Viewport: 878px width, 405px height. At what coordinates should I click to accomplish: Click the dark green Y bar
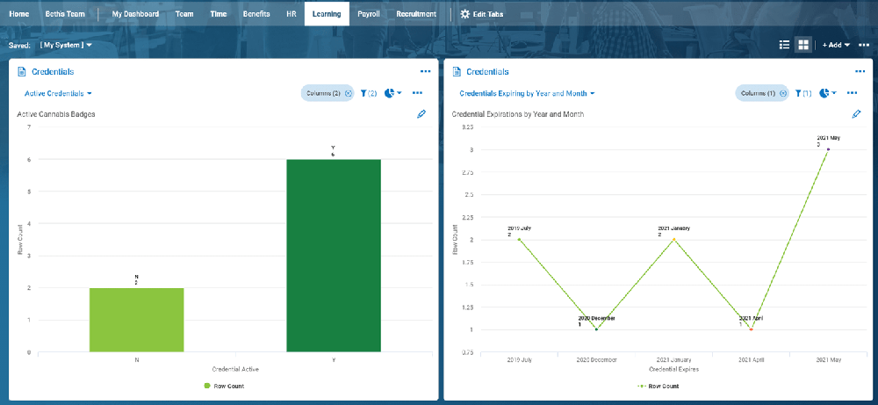334,256
